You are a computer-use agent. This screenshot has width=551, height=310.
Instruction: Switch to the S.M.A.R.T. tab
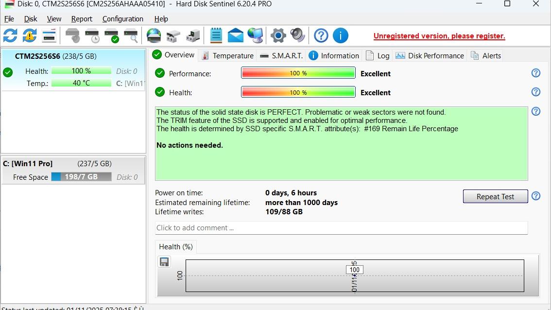click(x=281, y=55)
